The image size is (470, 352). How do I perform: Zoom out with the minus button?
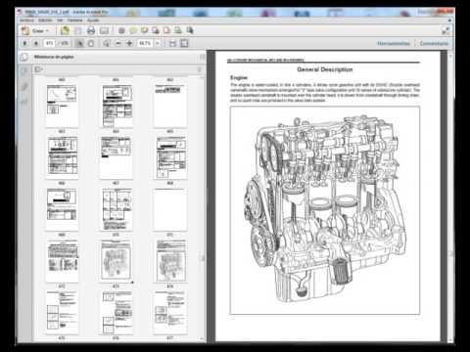pos(118,43)
